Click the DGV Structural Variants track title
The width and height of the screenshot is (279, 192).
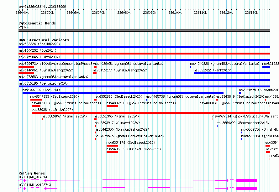coord(44,40)
